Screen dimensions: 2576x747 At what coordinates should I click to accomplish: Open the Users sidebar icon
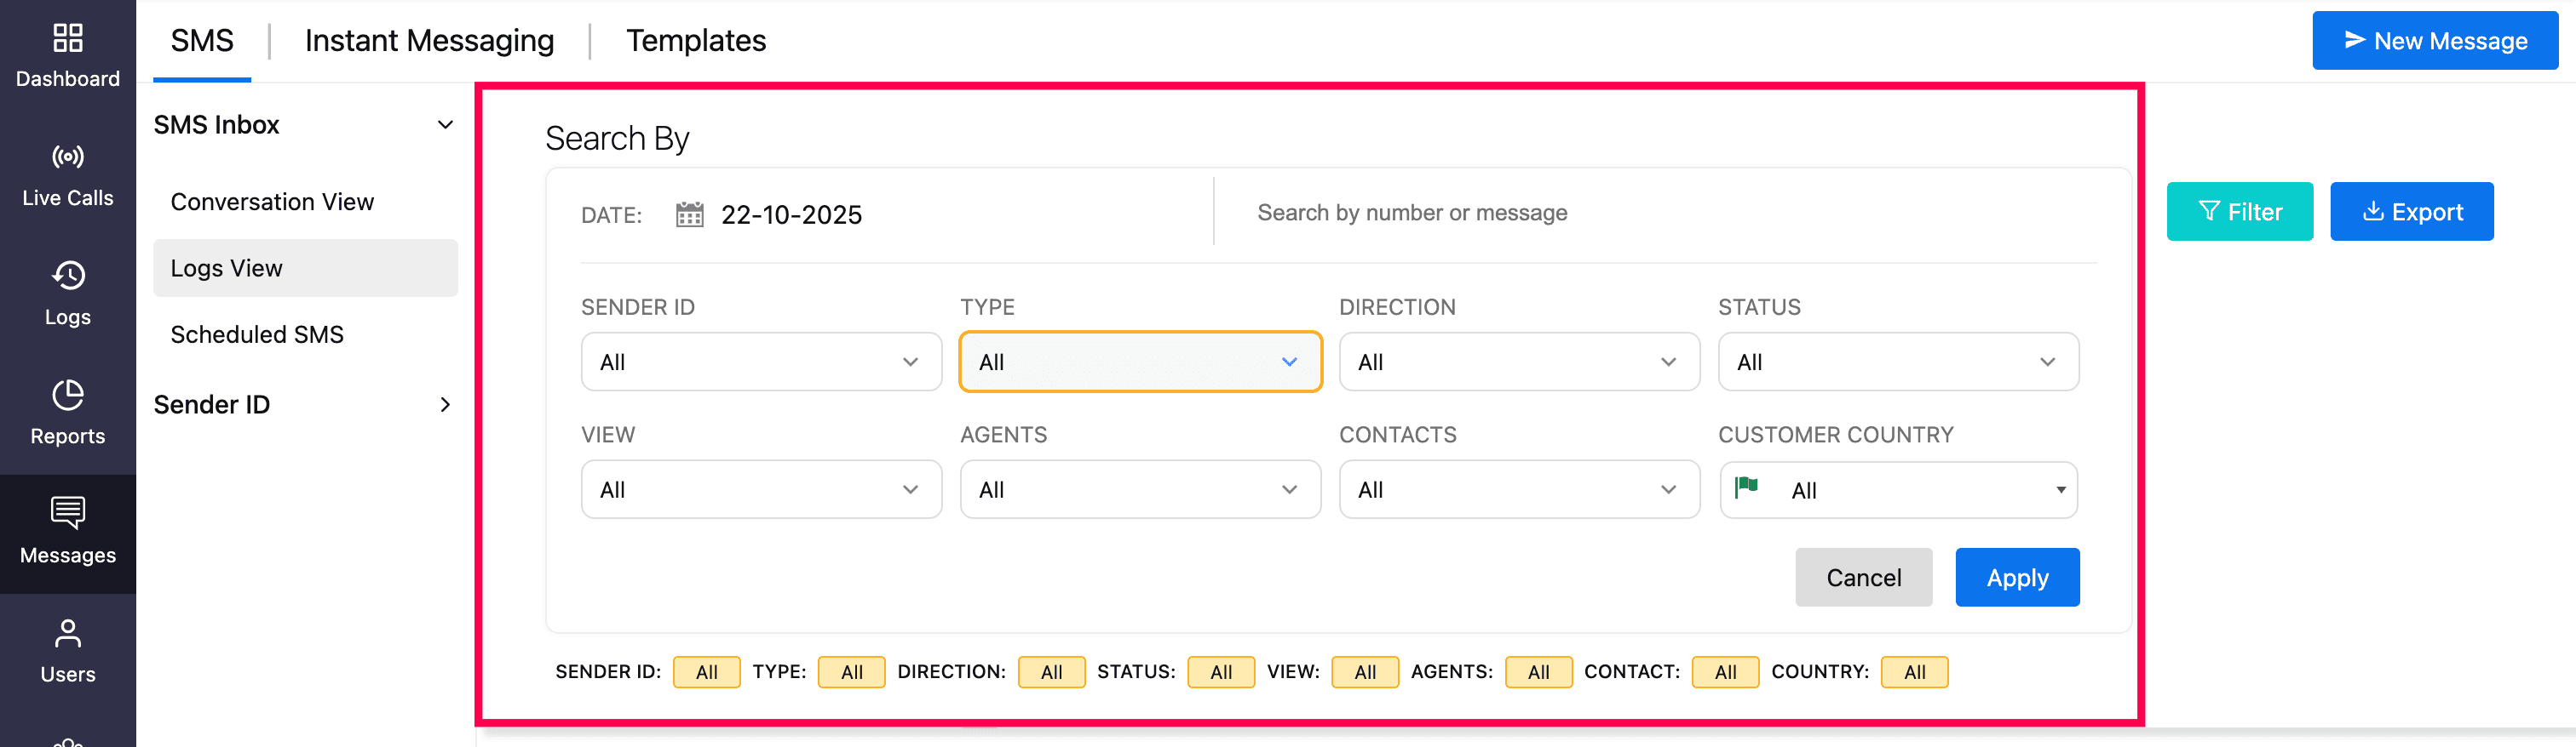[68, 633]
